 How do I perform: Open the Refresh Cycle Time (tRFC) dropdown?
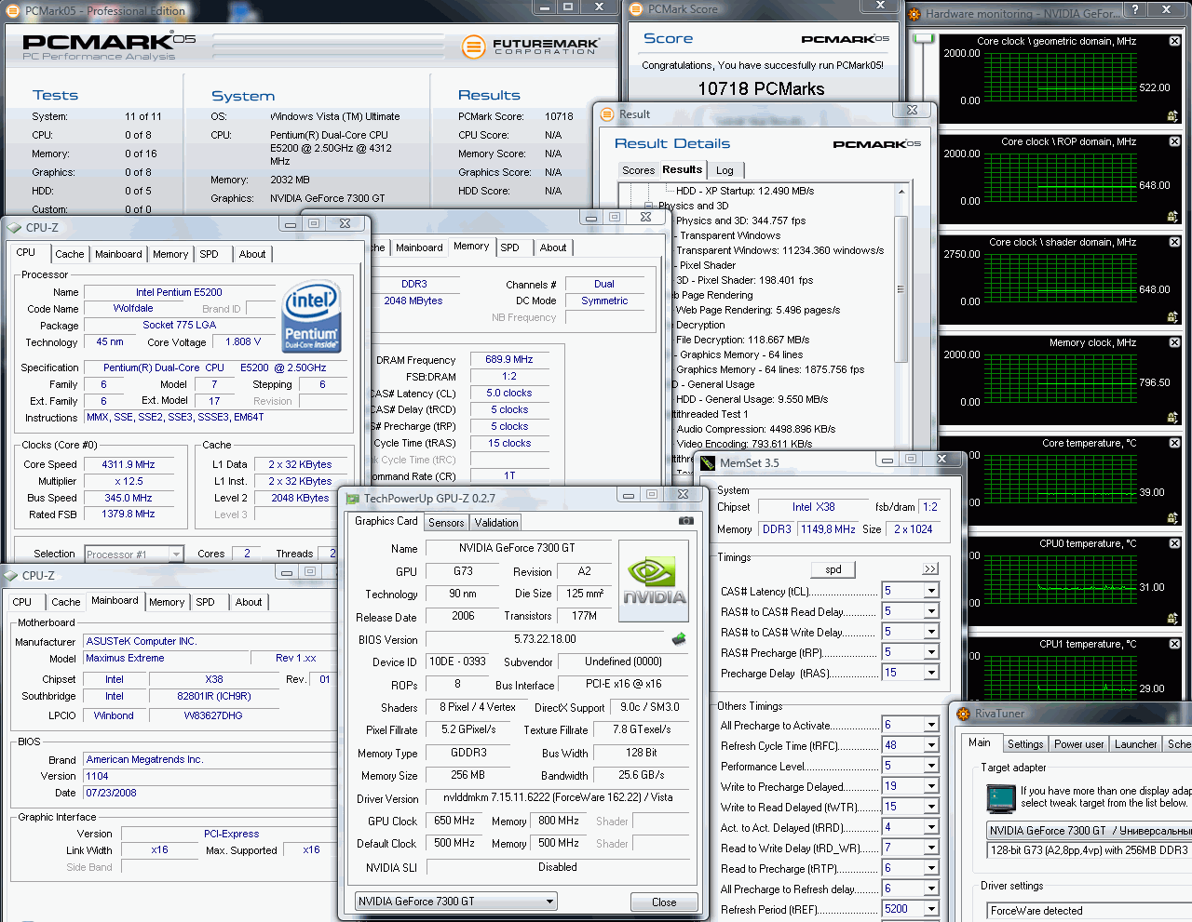coord(931,745)
